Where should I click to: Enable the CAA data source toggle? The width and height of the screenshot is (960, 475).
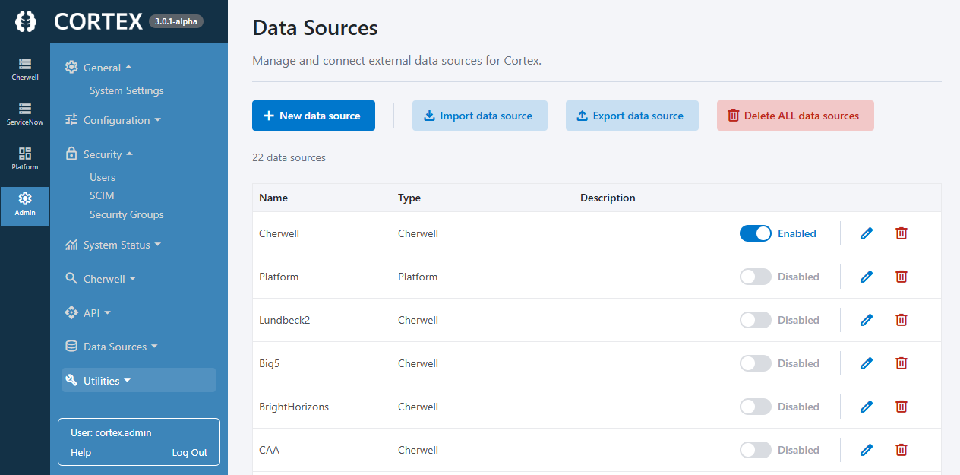tap(756, 450)
